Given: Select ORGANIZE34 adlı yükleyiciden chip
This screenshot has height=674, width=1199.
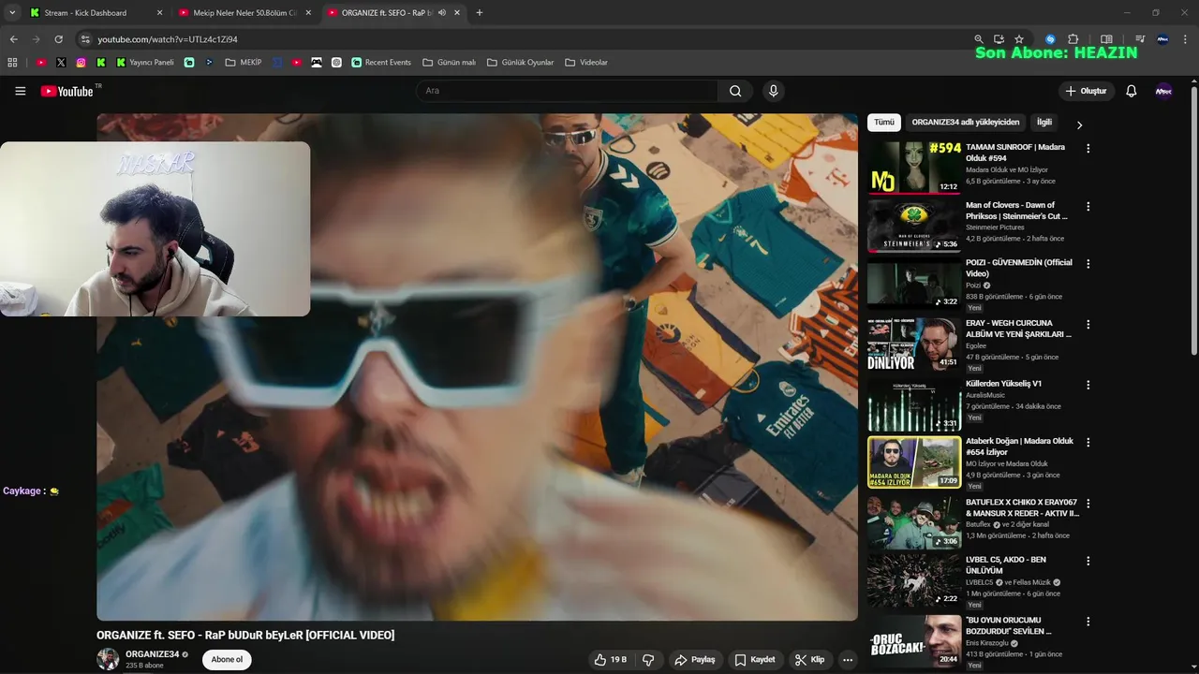Looking at the screenshot, I should pos(966,122).
